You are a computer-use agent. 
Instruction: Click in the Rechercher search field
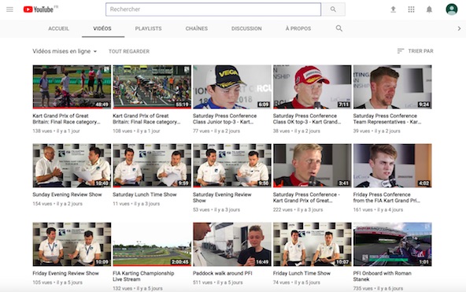pyautogui.click(x=213, y=9)
